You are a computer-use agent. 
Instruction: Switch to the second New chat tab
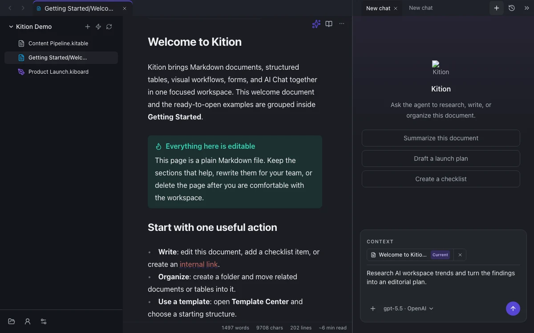(421, 8)
